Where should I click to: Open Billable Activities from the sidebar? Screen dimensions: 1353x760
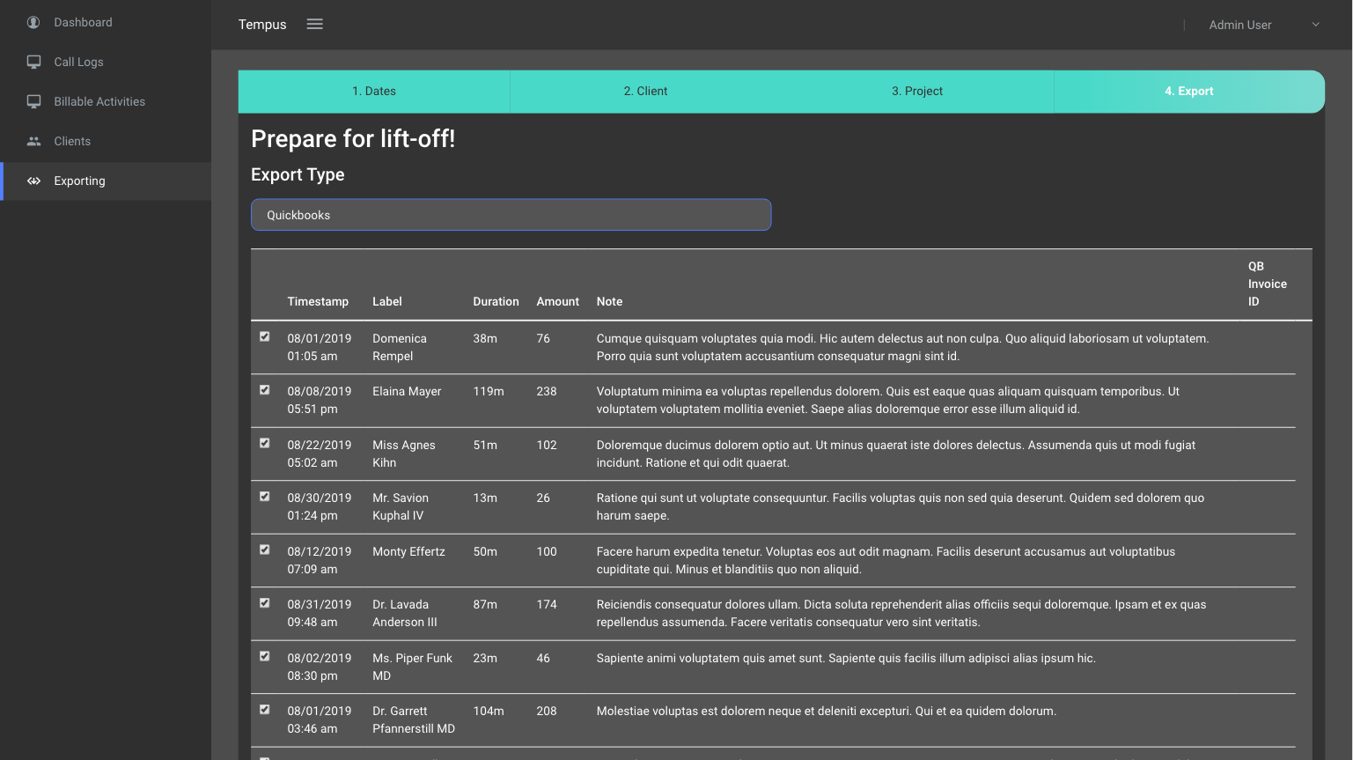99,101
